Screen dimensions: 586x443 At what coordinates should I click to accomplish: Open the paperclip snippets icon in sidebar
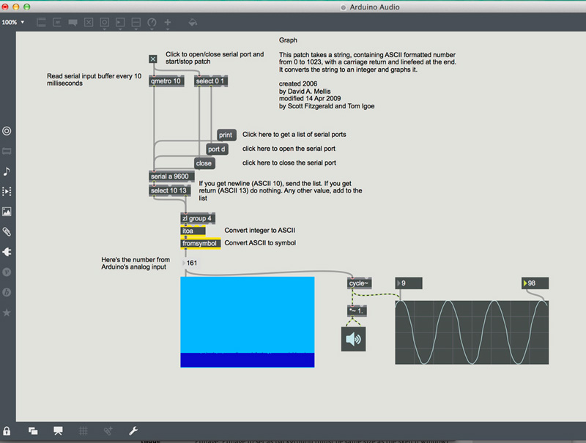click(x=7, y=232)
